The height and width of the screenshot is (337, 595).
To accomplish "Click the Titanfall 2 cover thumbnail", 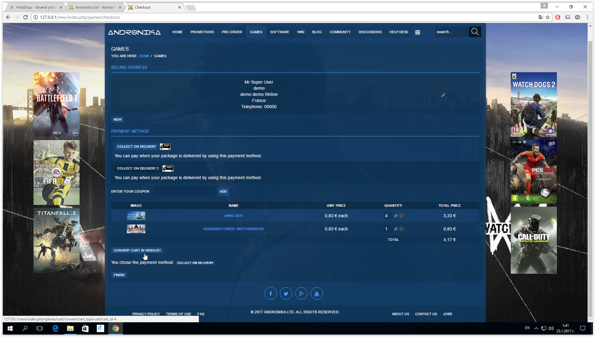I will click(57, 241).
